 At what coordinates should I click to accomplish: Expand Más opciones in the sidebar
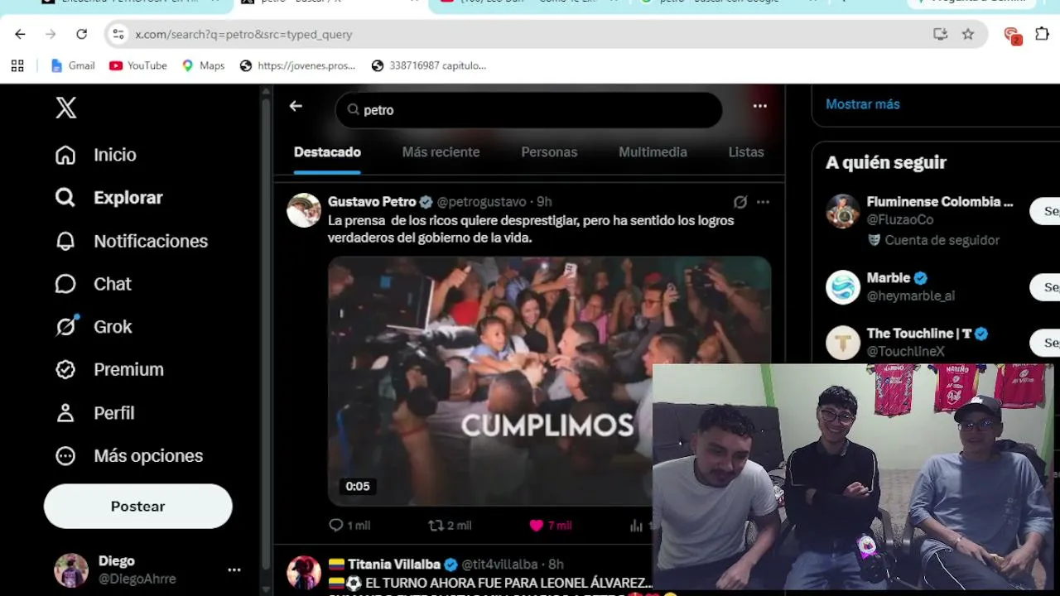tap(129, 456)
